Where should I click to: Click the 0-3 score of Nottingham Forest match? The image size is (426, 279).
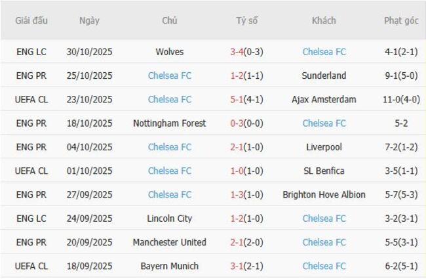[x=237, y=123]
